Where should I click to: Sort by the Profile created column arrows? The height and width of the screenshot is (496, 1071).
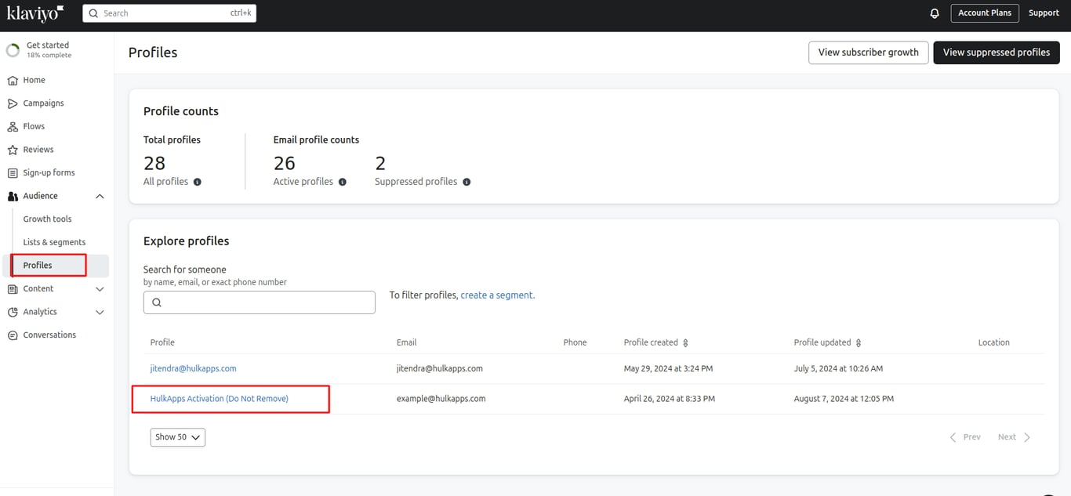(x=686, y=343)
